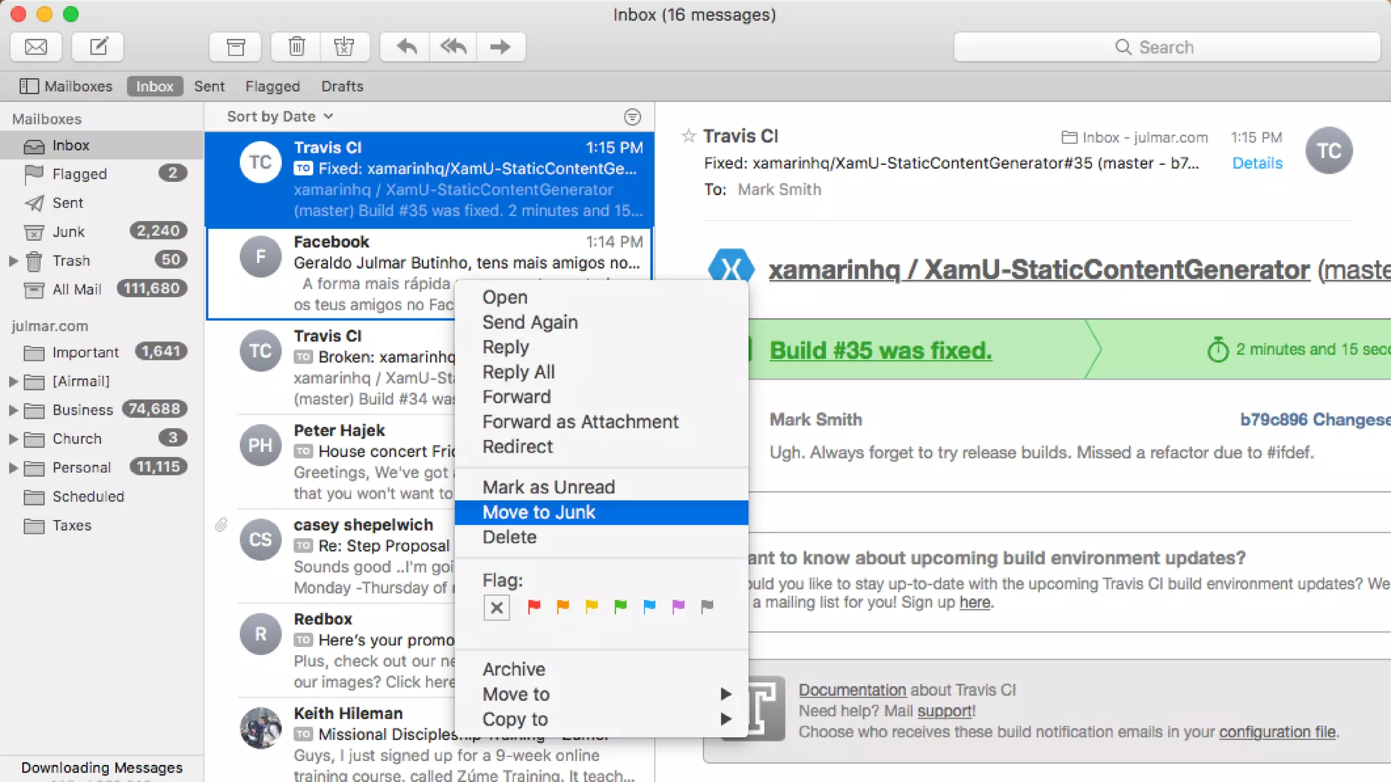Click the trash Delete toolbar icon

[x=296, y=47]
